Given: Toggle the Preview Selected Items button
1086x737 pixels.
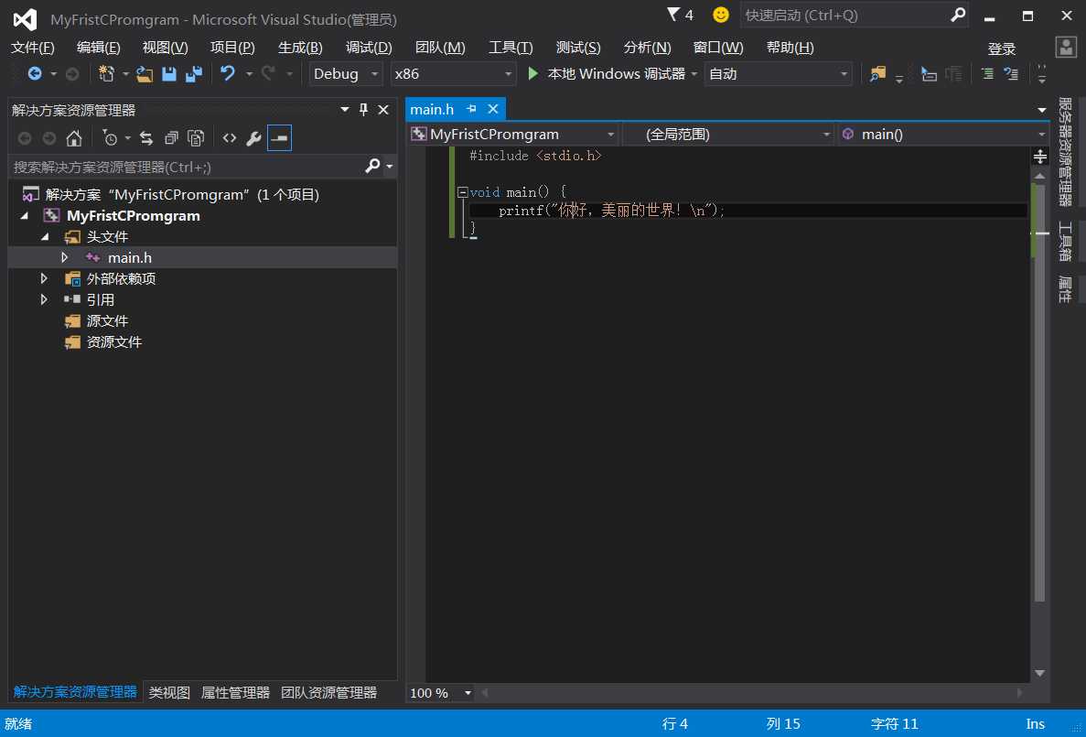Looking at the screenshot, I should tap(279, 138).
